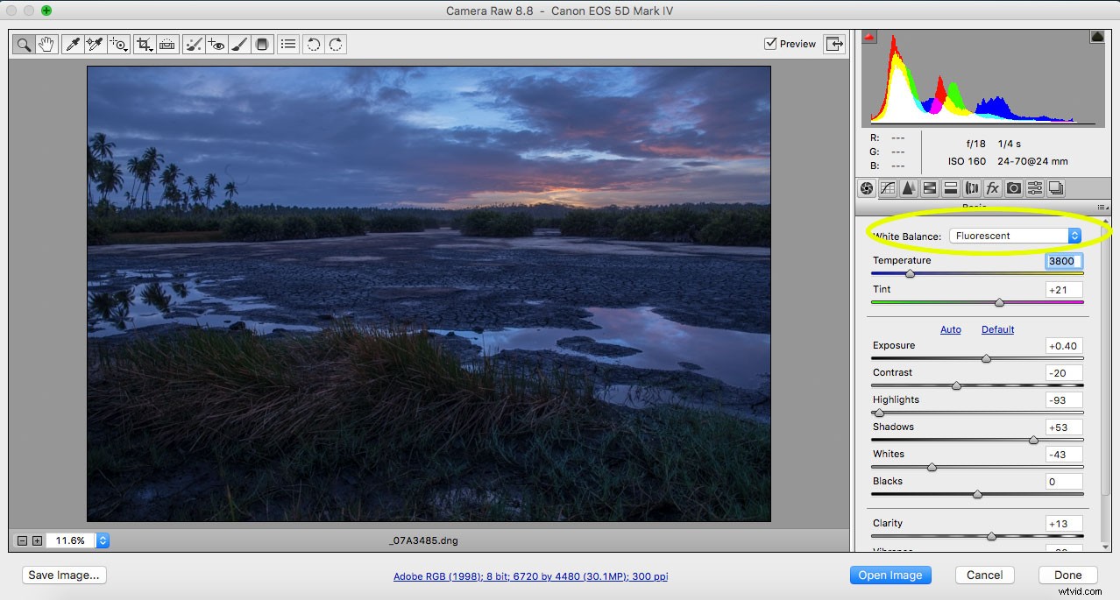Switch to the Lens Corrections panel
The width and height of the screenshot is (1120, 600).
click(x=970, y=187)
